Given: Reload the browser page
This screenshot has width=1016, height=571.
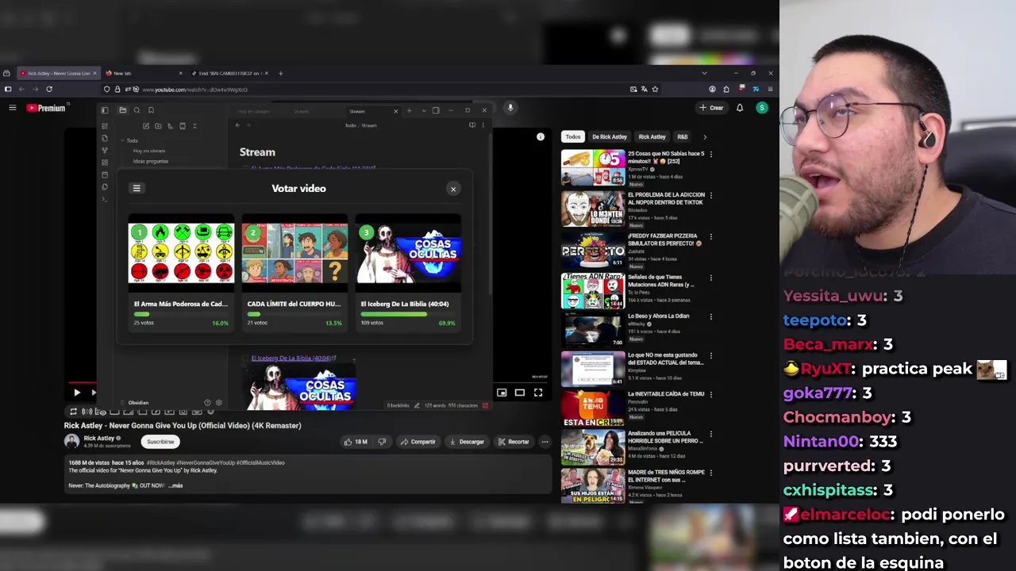Looking at the screenshot, I should pos(49,89).
